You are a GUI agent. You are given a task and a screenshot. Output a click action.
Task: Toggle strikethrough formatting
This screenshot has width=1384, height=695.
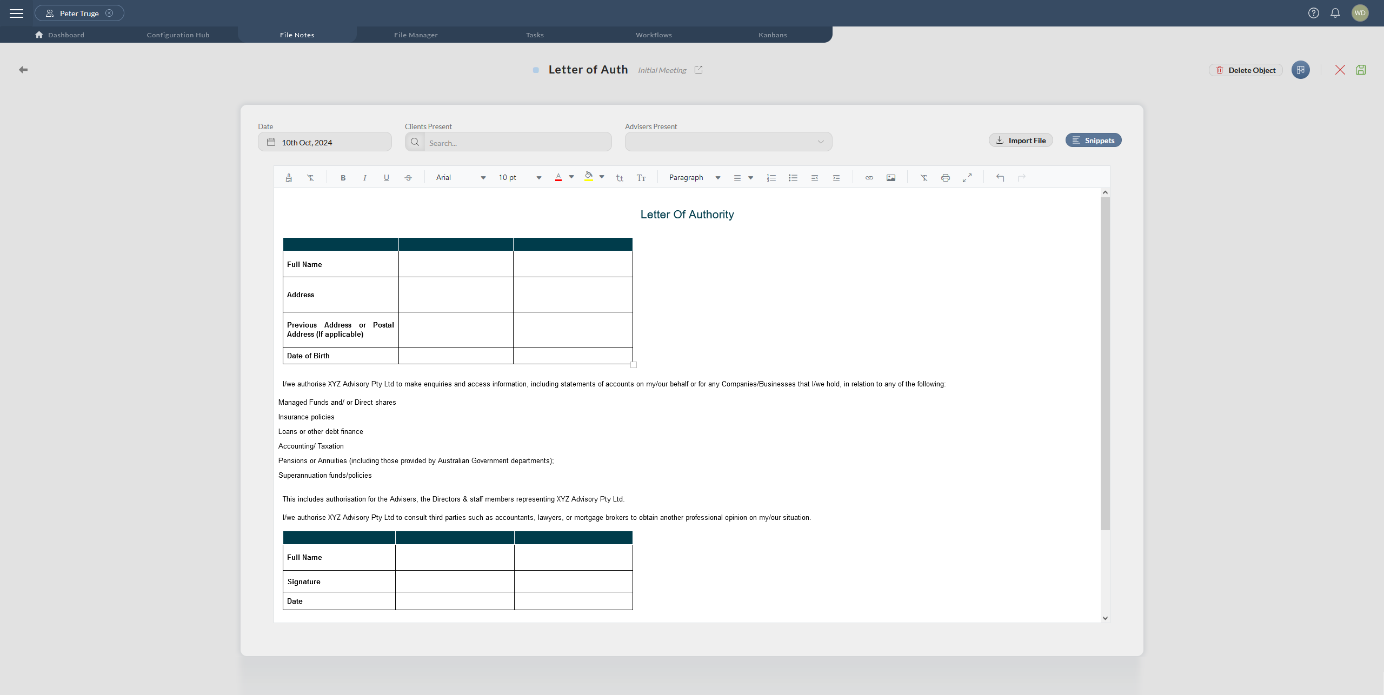coord(408,177)
